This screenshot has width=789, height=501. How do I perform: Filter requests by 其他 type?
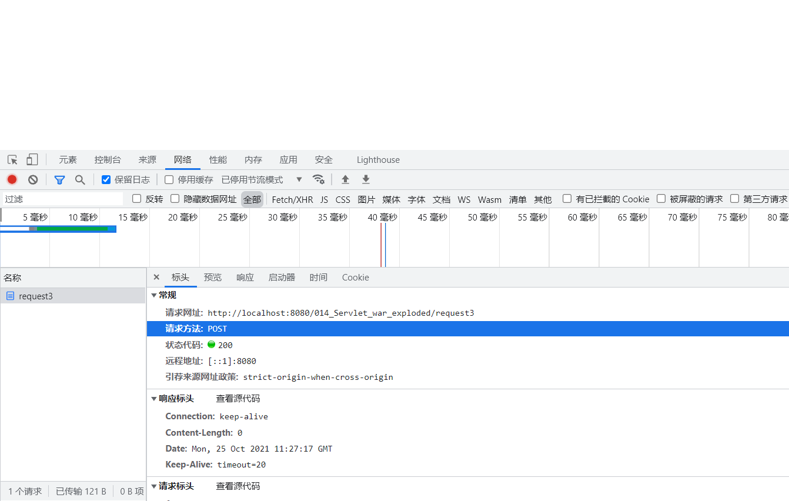point(543,199)
